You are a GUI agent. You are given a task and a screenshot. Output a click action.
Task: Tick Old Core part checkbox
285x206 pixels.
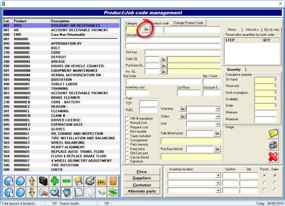point(127,153)
